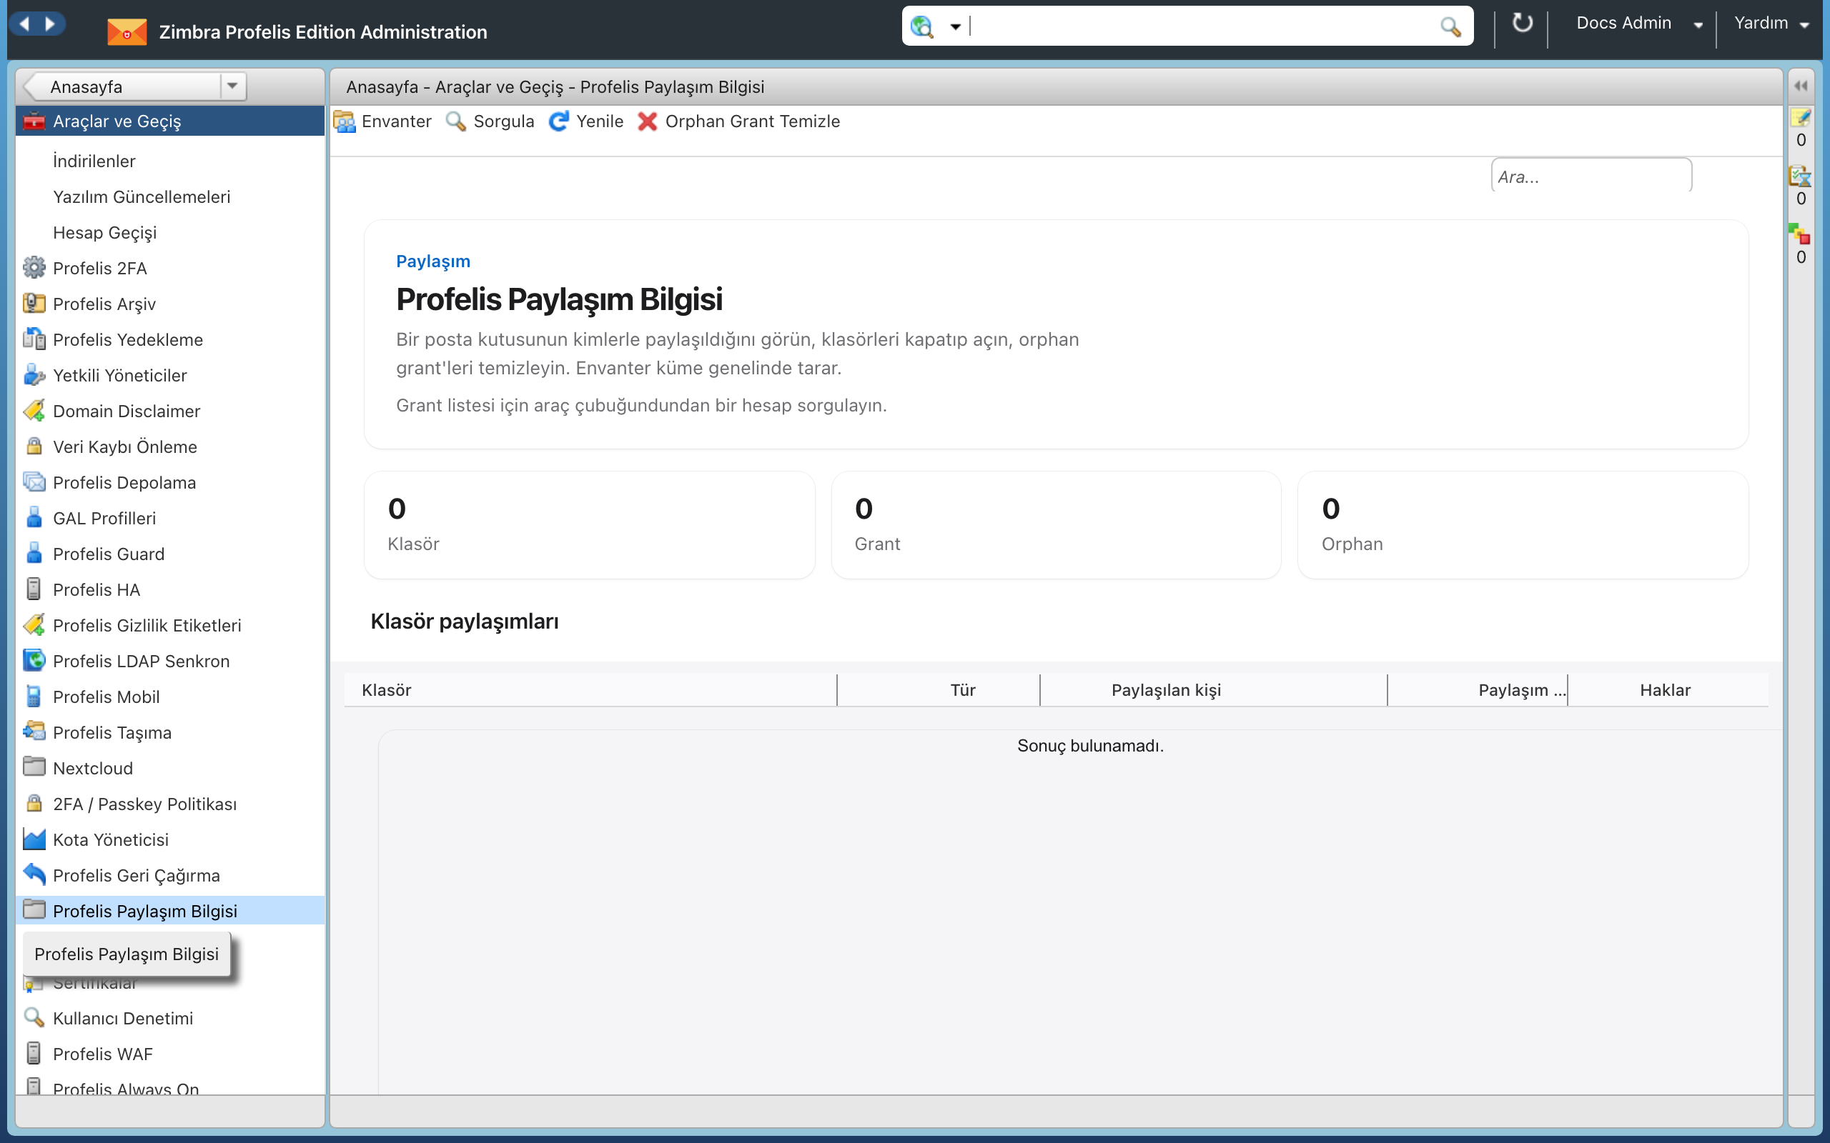Click the Profelis Arşiv icon

34,303
